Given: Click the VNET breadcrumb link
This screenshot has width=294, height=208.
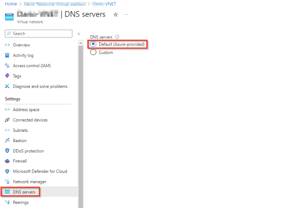Looking at the screenshot, I should pyautogui.click(x=104, y=4).
